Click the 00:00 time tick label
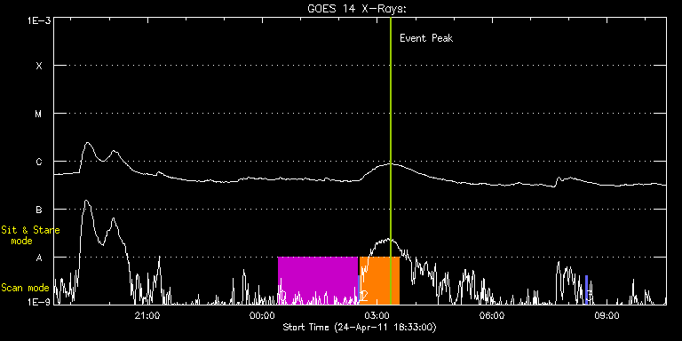 coord(262,315)
